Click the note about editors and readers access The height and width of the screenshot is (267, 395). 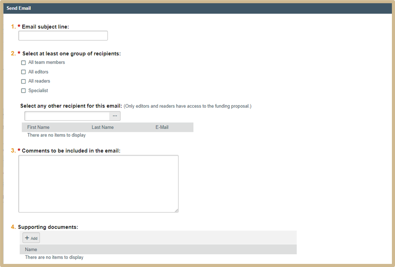(x=188, y=106)
